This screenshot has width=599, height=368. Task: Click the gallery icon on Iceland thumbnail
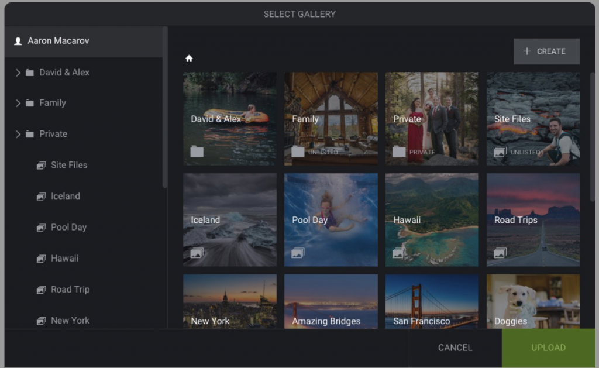pos(197,253)
